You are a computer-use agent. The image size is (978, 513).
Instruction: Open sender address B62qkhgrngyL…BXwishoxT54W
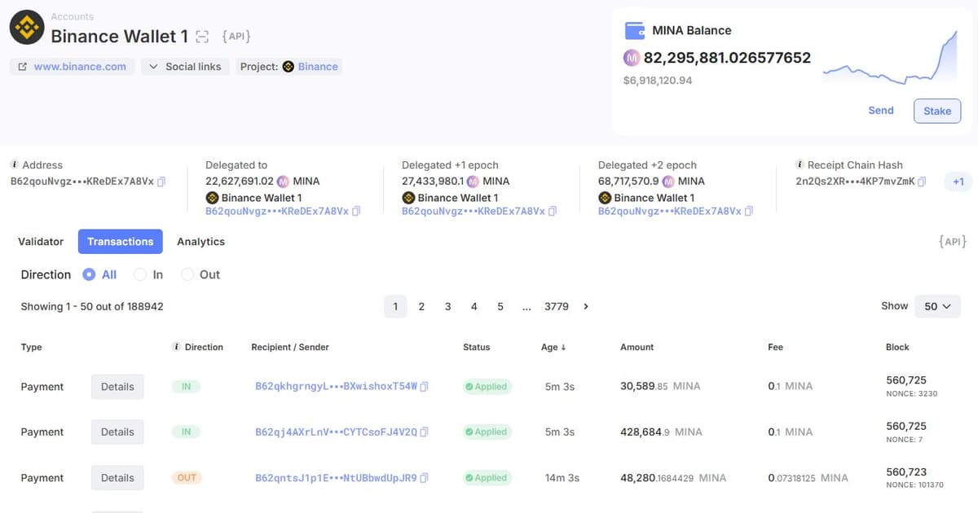(x=336, y=387)
